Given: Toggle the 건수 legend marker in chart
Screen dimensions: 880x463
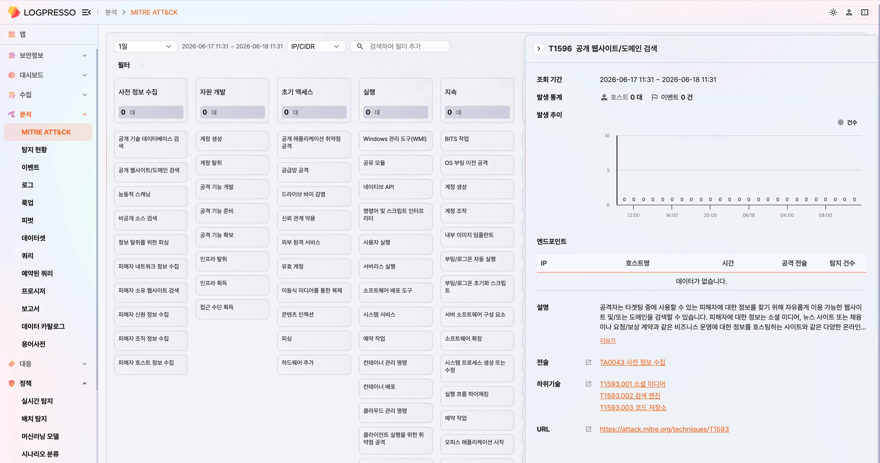Looking at the screenshot, I should pos(840,122).
